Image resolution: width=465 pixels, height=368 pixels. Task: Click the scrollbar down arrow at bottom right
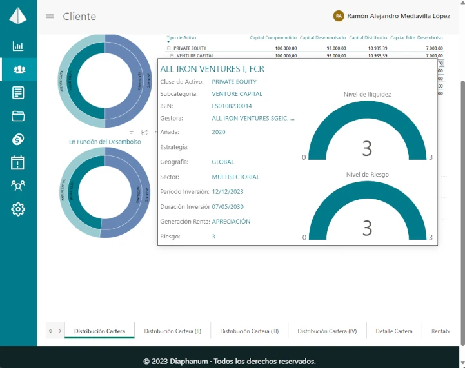click(462, 363)
